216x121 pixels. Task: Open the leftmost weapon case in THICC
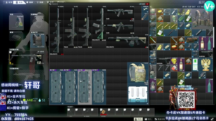56,87
